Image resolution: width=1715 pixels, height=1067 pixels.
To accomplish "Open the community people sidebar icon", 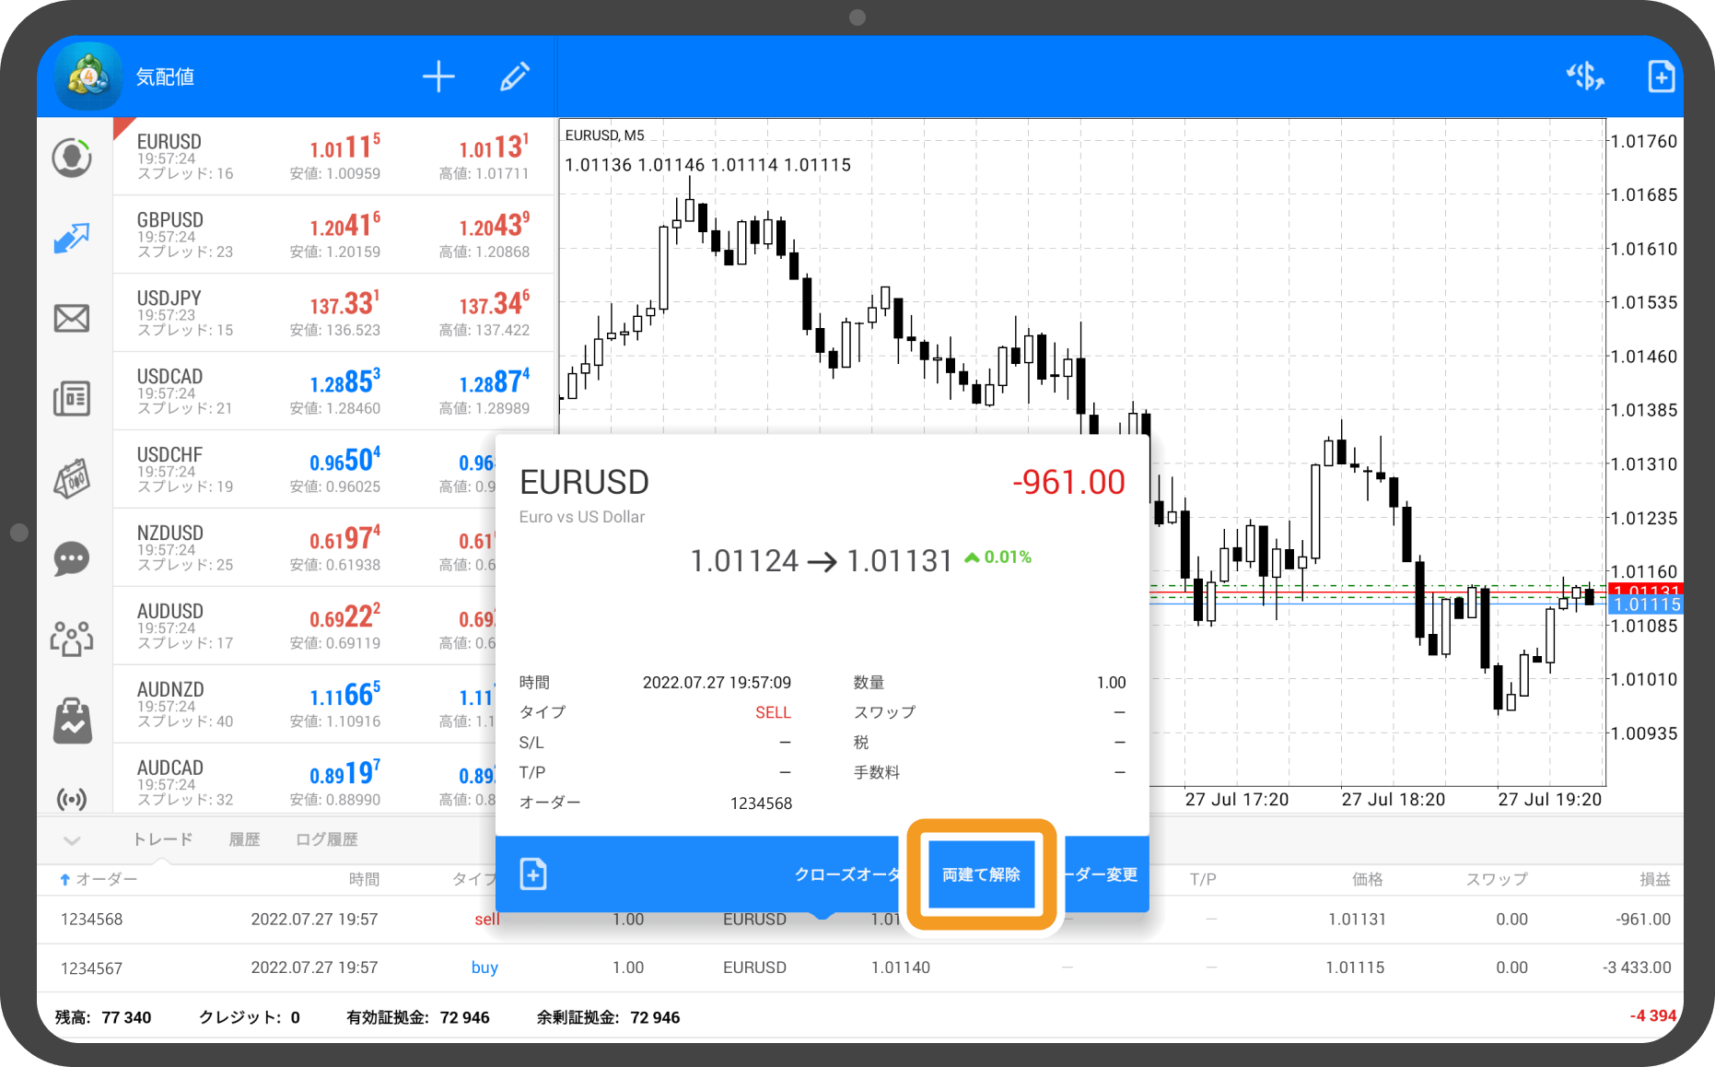I will pos(72,639).
